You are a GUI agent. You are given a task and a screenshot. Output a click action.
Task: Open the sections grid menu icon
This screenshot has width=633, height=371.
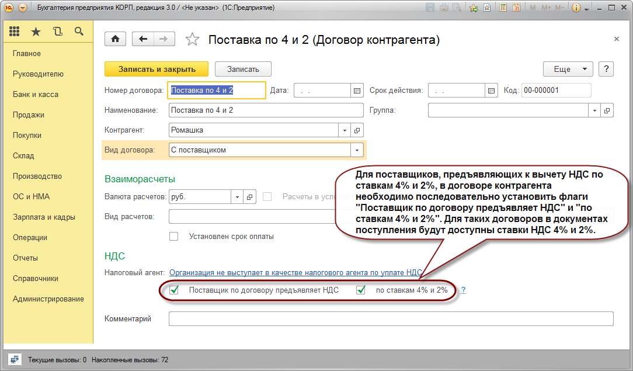point(15,32)
